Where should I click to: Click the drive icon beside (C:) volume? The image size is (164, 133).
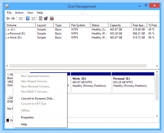(7, 30)
